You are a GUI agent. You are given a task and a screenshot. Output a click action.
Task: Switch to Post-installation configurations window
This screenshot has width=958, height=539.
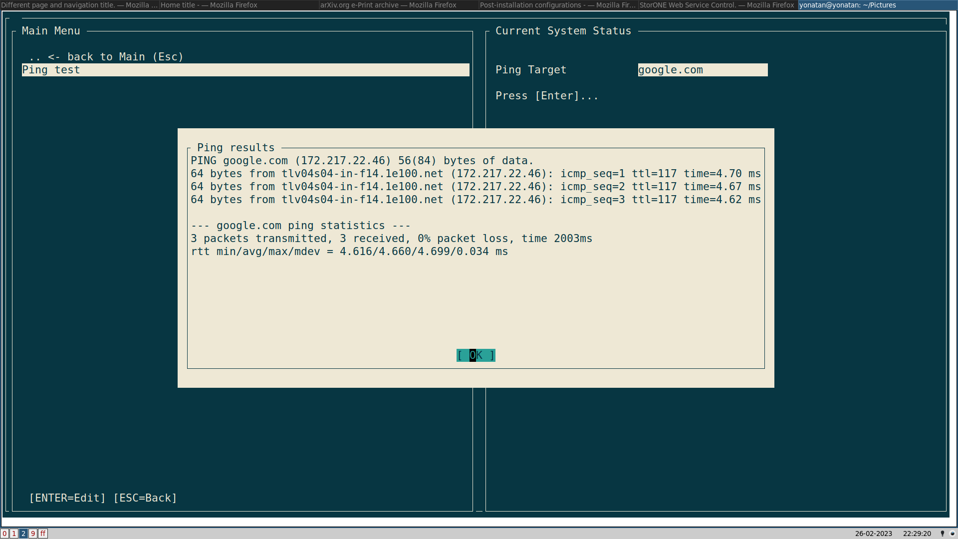pyautogui.click(x=558, y=5)
